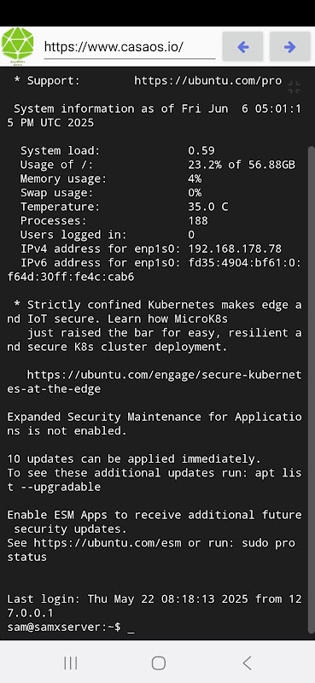Image resolution: width=315 pixels, height=683 pixels.
Task: Exit fullscreen using the terminal collapse icon
Action: click(x=295, y=87)
